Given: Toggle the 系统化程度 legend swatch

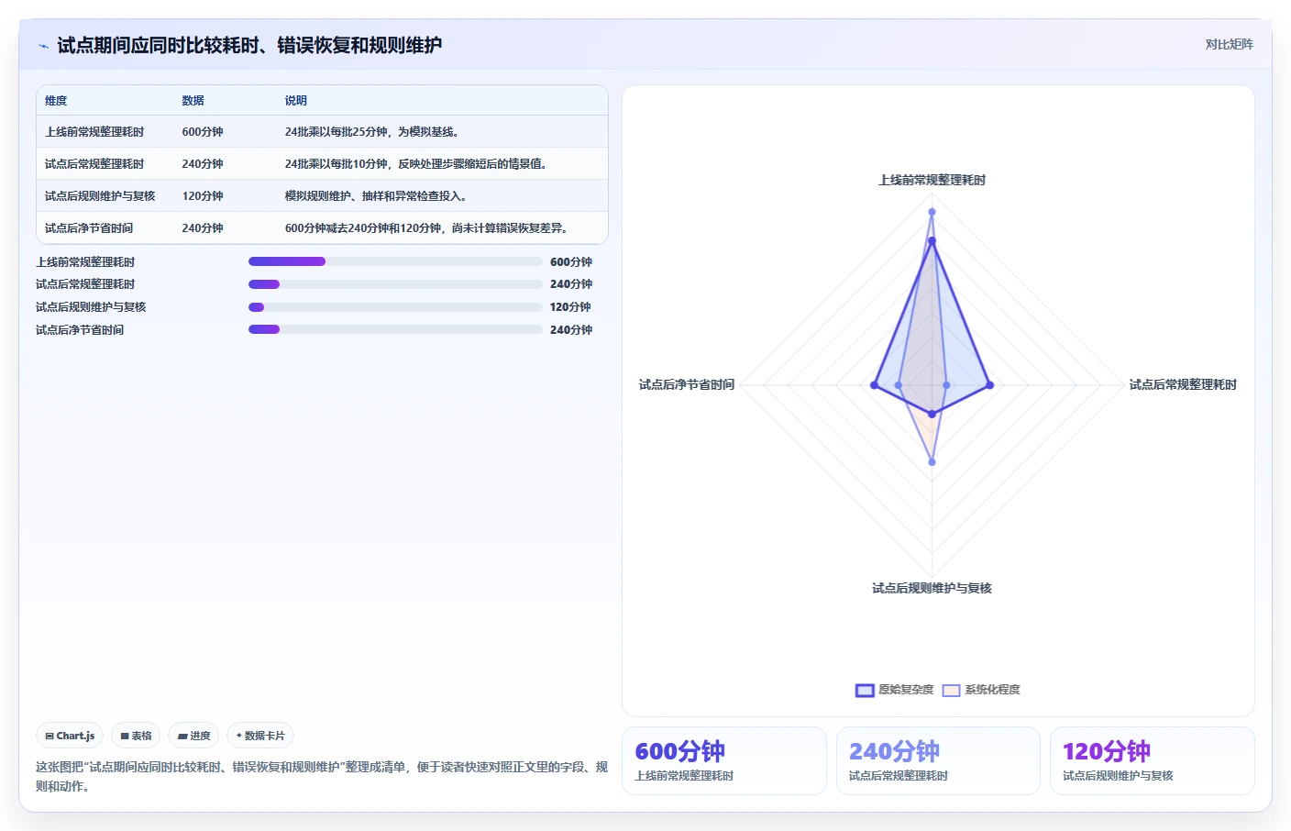Looking at the screenshot, I should (951, 690).
